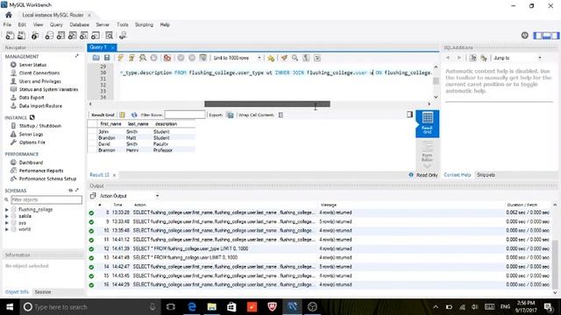Create new schema toolbar icon
This screenshot has height=315, width=561.
pyautogui.click(x=49, y=35)
